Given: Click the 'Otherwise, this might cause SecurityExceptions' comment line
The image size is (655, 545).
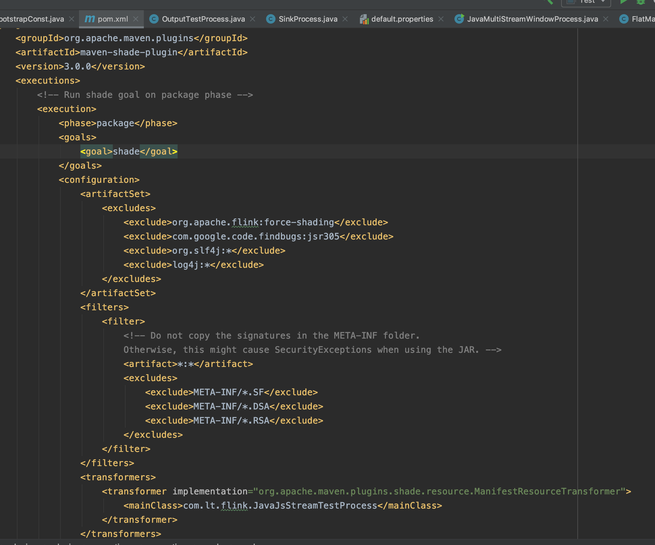Looking at the screenshot, I should click(312, 350).
